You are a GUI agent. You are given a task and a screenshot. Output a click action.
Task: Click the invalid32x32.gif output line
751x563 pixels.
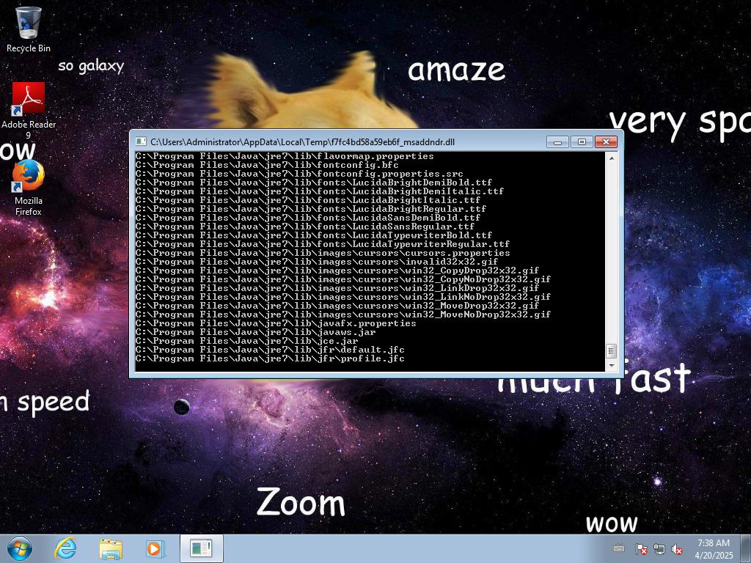tap(317, 262)
